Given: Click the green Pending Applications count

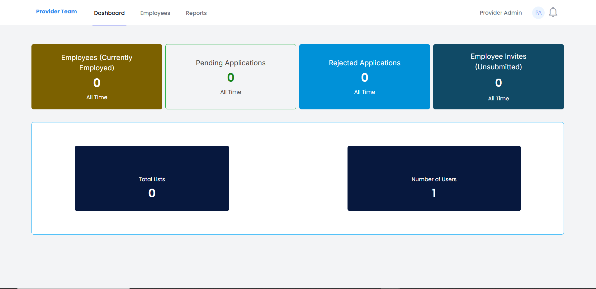Looking at the screenshot, I should coord(230,77).
